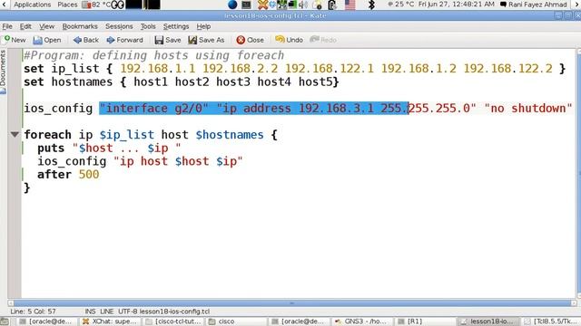Screen dimensions: 581x326
Task: Click the 82 °C temperature sensor applet
Action: (x=96, y=5)
